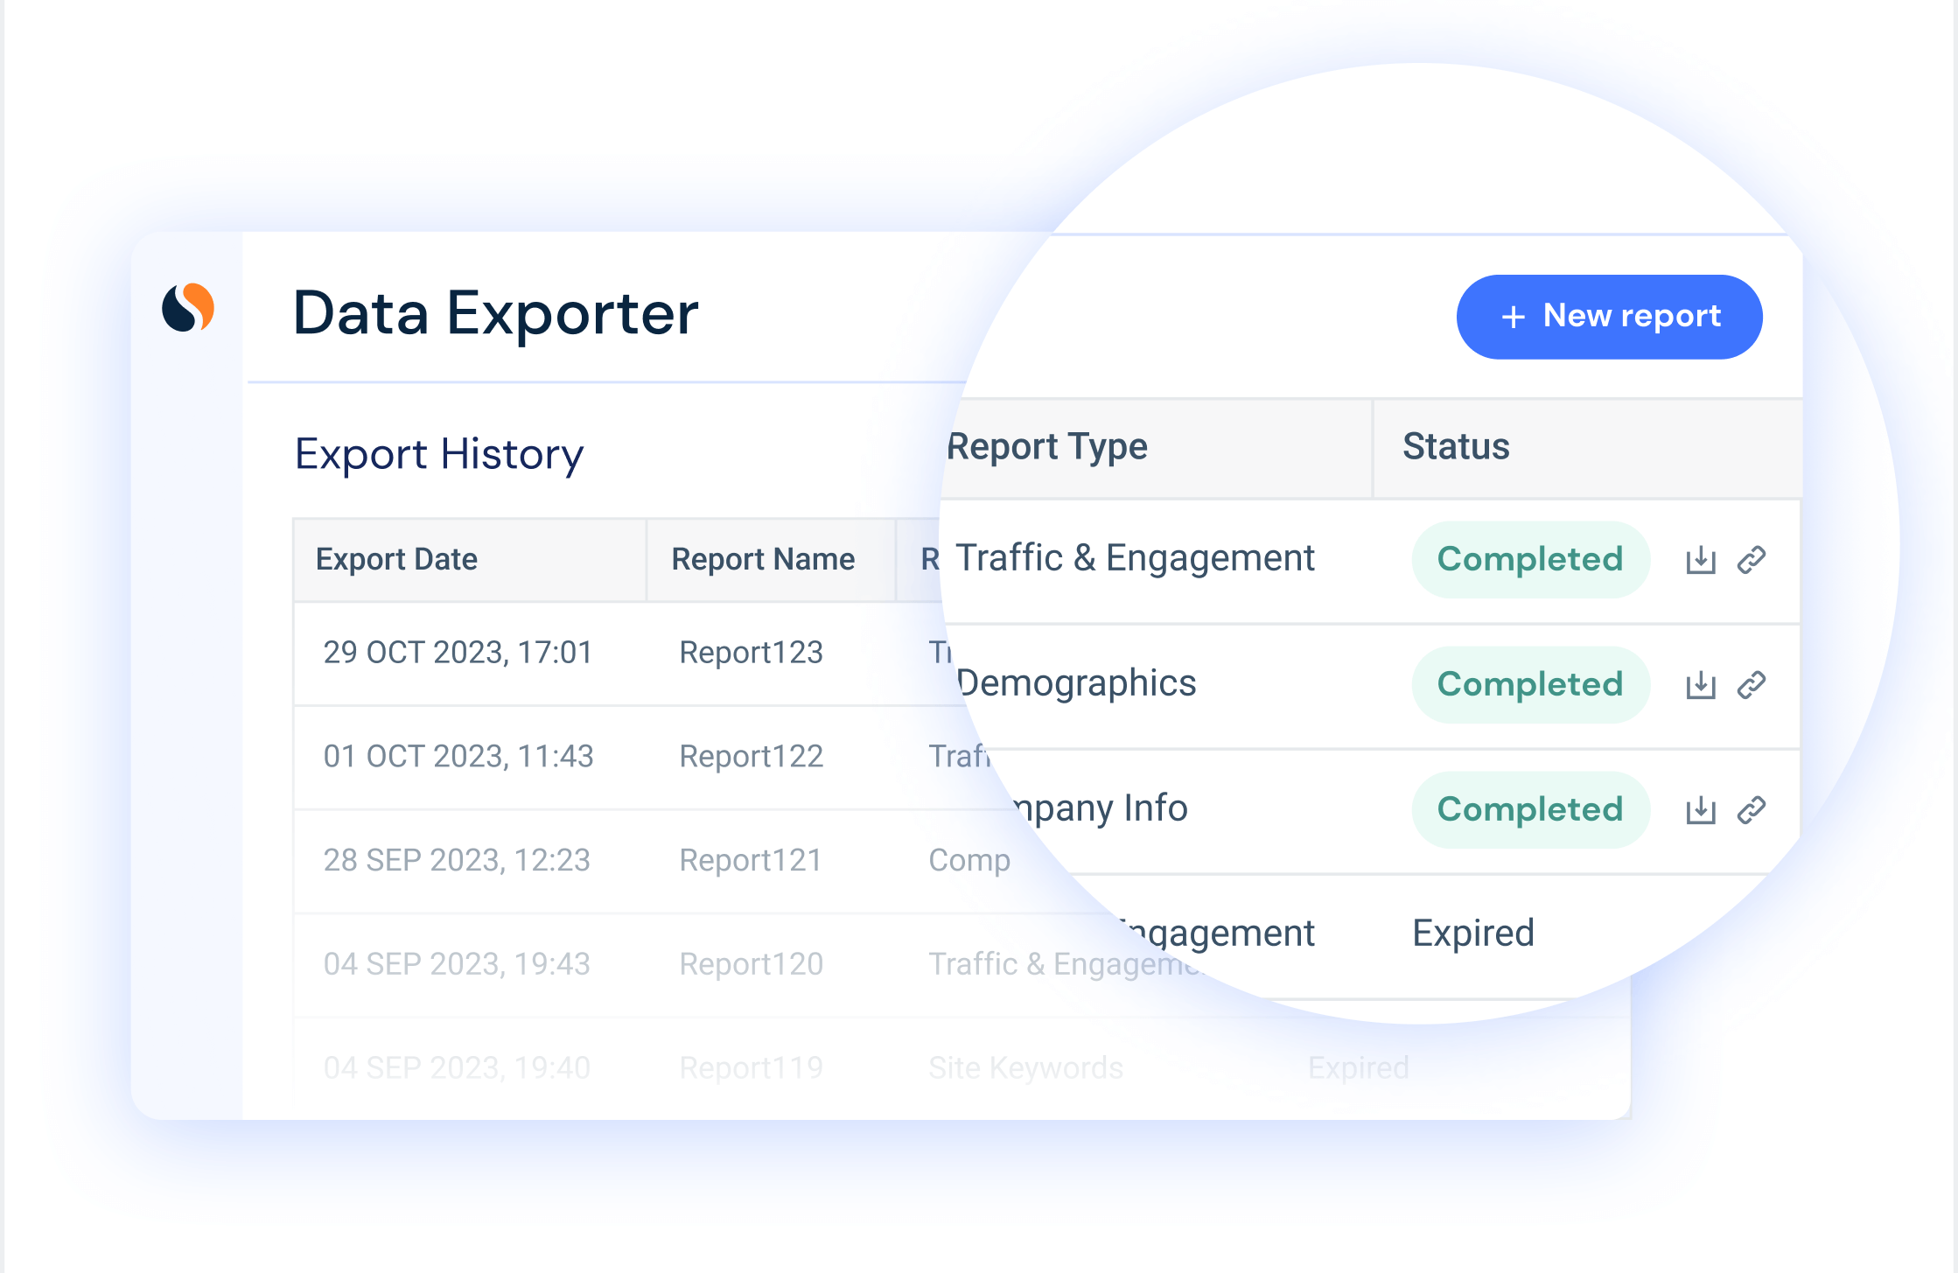This screenshot has width=1958, height=1273.
Task: Click the Completed badge for Company Info
Action: (x=1530, y=810)
